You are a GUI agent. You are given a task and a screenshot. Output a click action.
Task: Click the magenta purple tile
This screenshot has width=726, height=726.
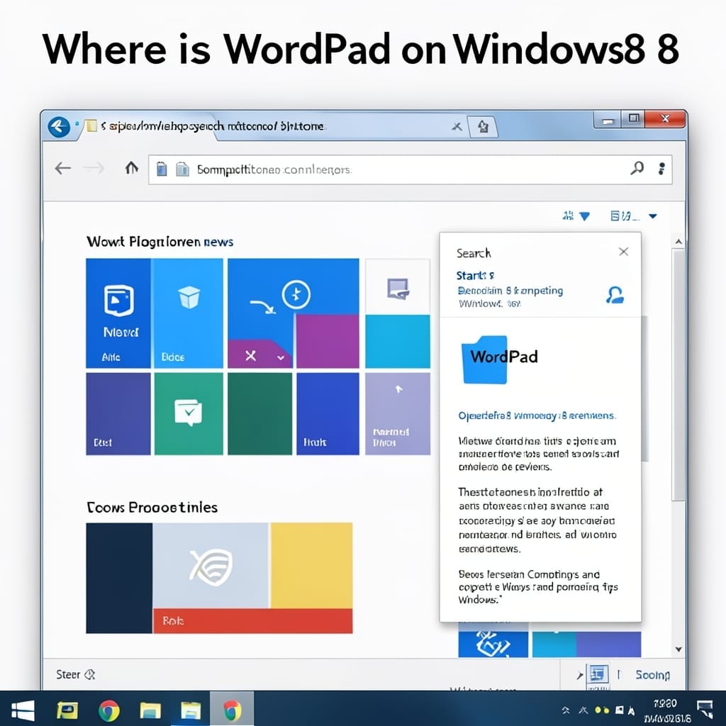click(x=328, y=341)
